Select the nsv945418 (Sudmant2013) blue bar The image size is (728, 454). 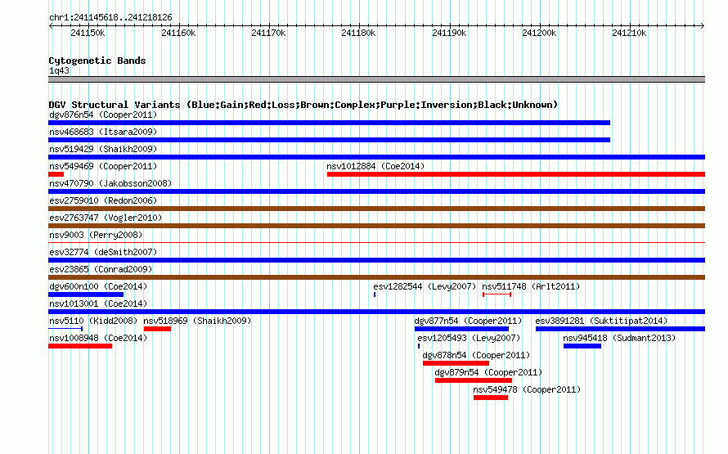(582, 346)
